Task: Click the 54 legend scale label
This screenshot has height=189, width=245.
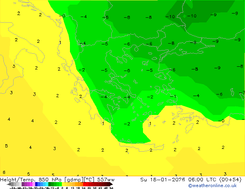Action: [111, 188]
